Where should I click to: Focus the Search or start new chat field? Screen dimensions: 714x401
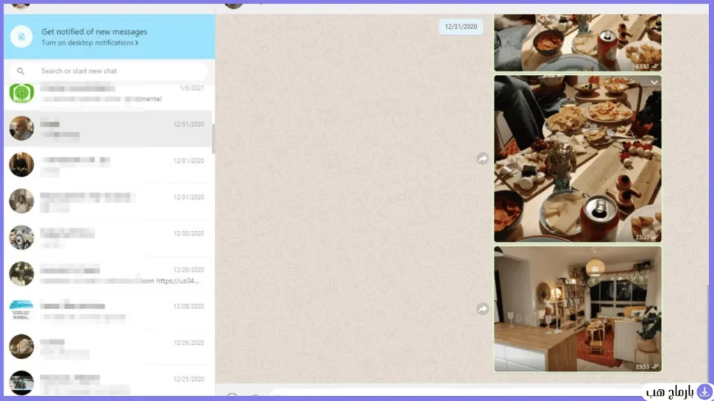(109, 71)
